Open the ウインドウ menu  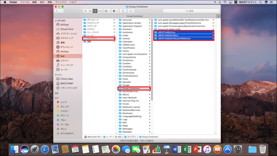[61, 2]
